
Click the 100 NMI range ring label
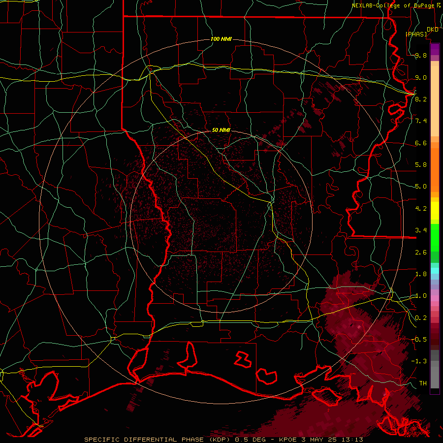point(221,39)
